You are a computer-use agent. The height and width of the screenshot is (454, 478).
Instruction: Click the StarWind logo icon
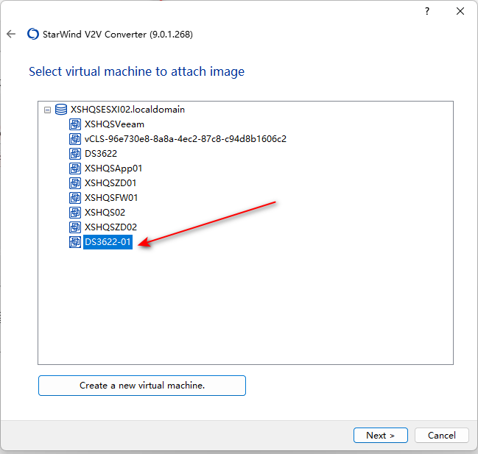[33, 34]
